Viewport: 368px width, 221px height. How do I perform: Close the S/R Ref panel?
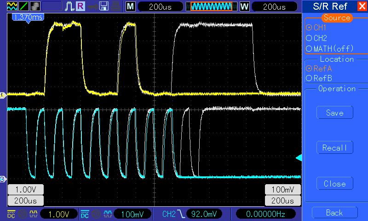[x=361, y=6]
